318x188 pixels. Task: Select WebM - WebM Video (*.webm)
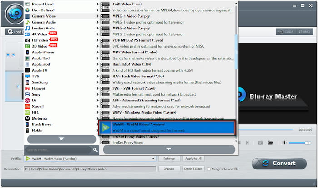click(167, 128)
